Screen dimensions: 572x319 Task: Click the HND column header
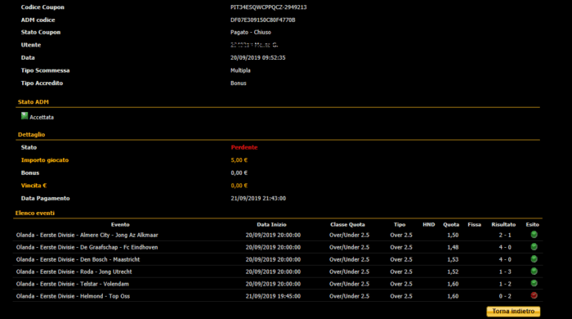(429, 225)
